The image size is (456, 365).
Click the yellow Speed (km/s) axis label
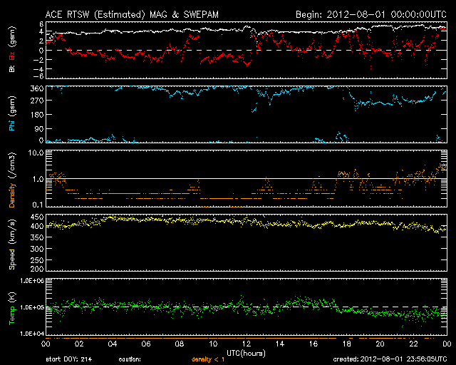point(11,242)
